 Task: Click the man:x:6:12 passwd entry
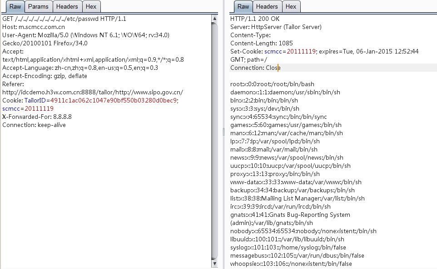click(287, 133)
